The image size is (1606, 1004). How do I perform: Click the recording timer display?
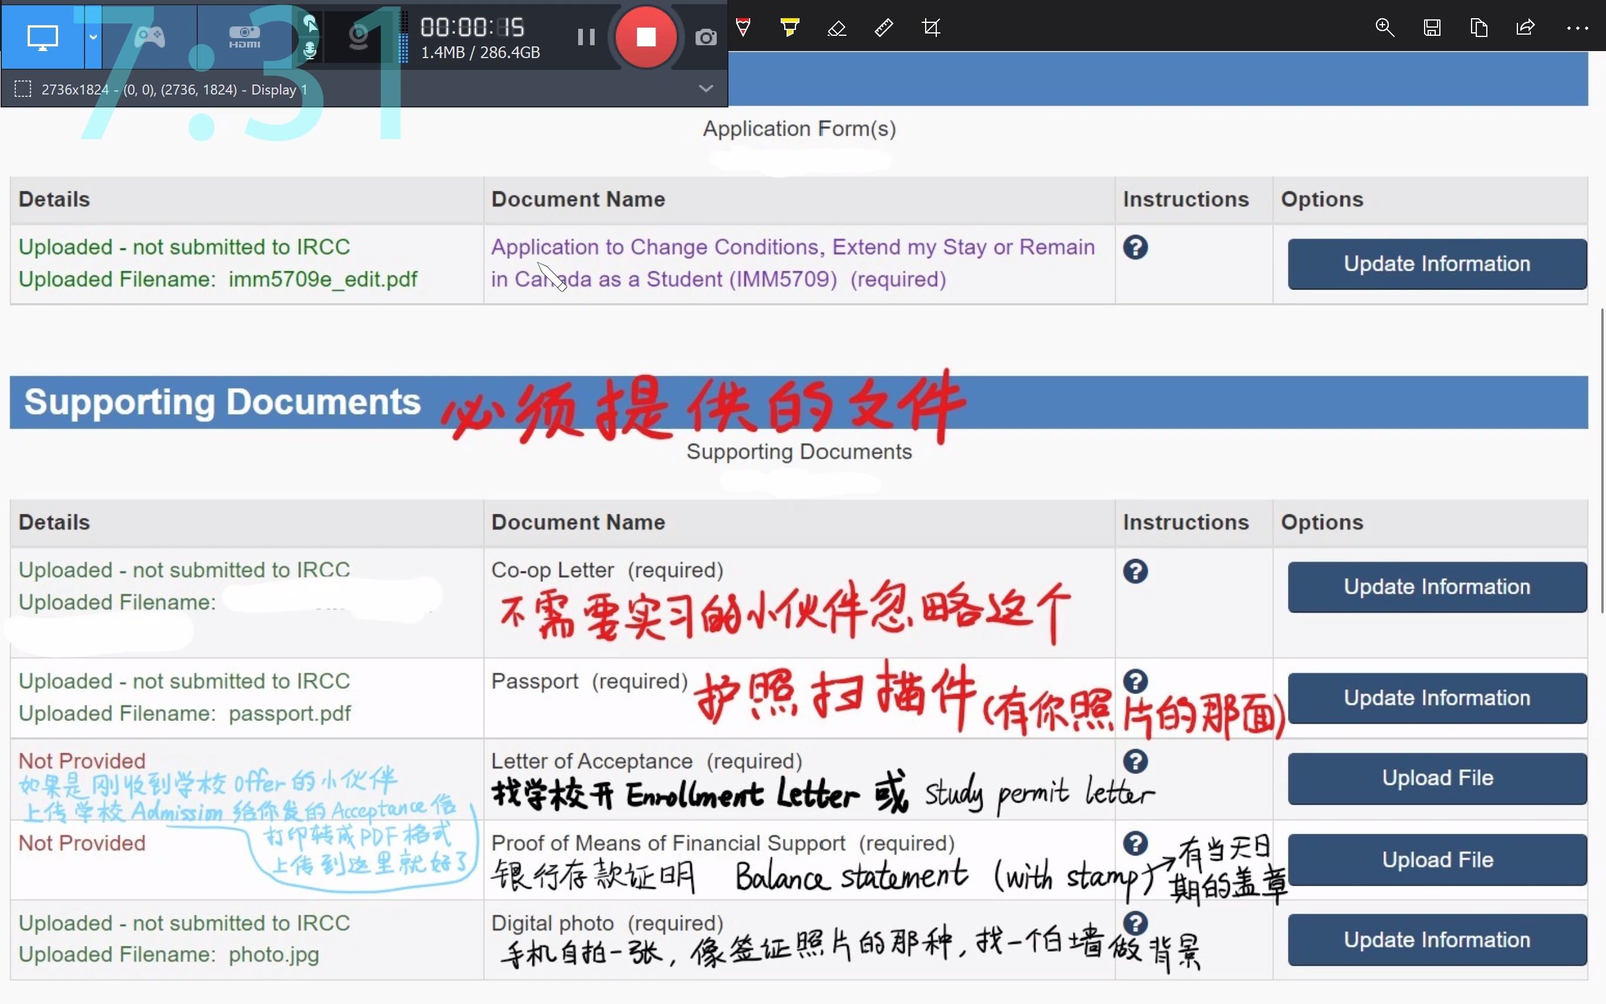point(472,27)
